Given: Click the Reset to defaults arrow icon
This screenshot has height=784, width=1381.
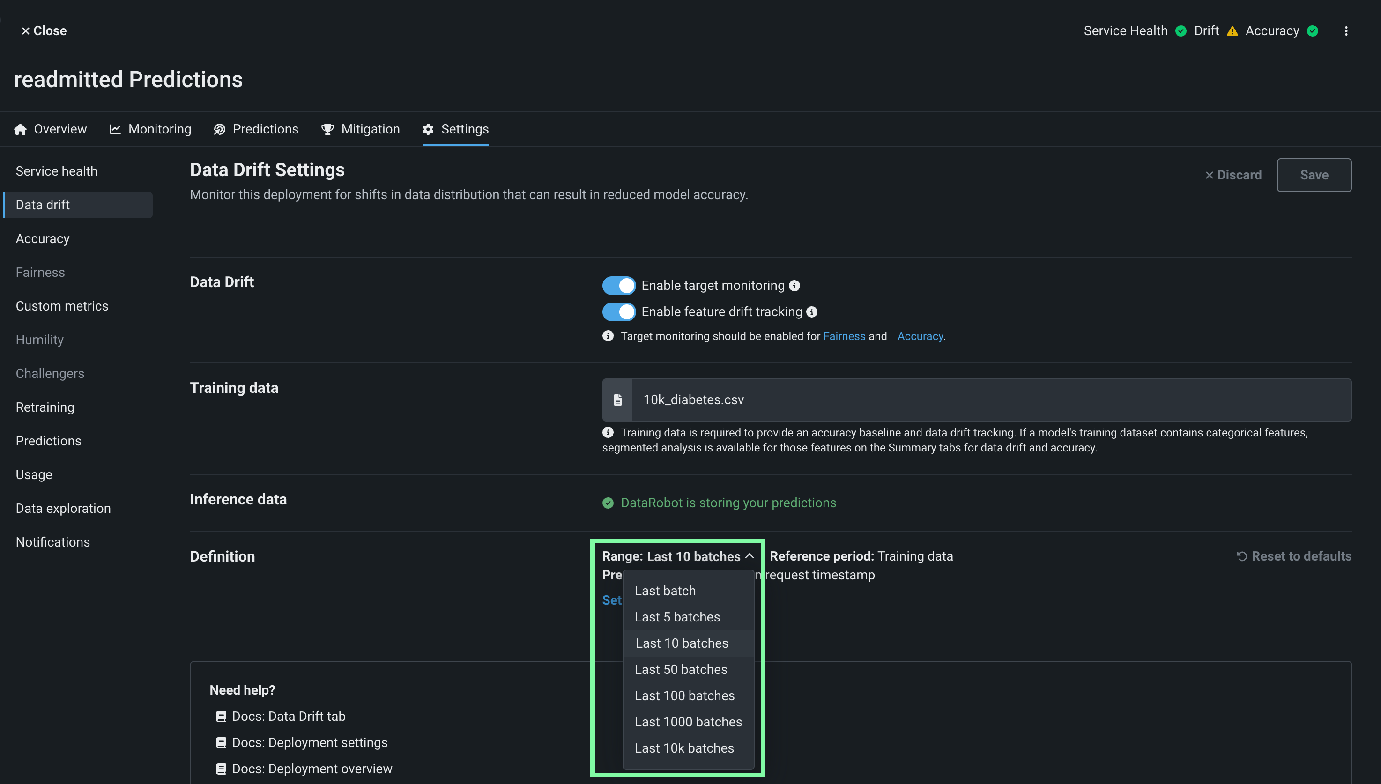Looking at the screenshot, I should tap(1241, 556).
